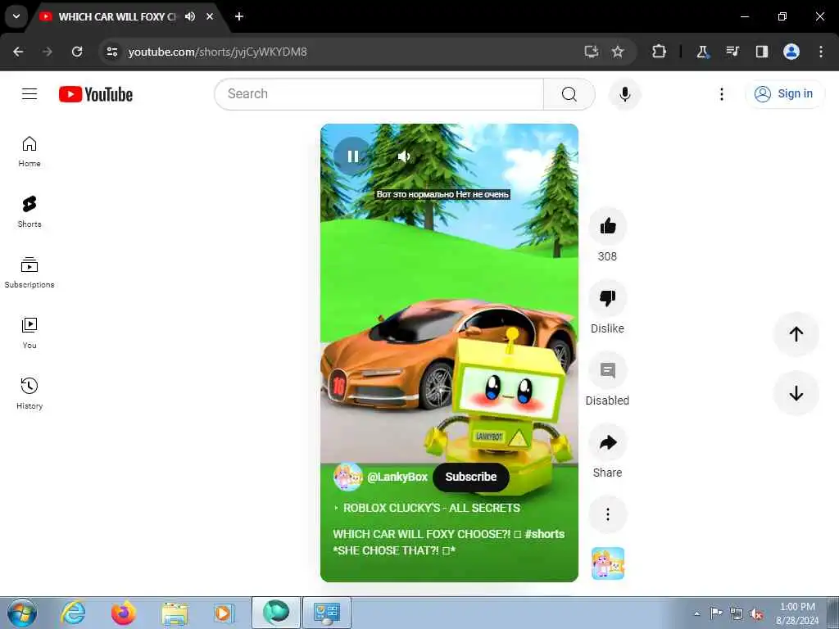Image resolution: width=839 pixels, height=629 pixels.
Task: Open the Short's three-dot more actions
Action: click(x=607, y=514)
